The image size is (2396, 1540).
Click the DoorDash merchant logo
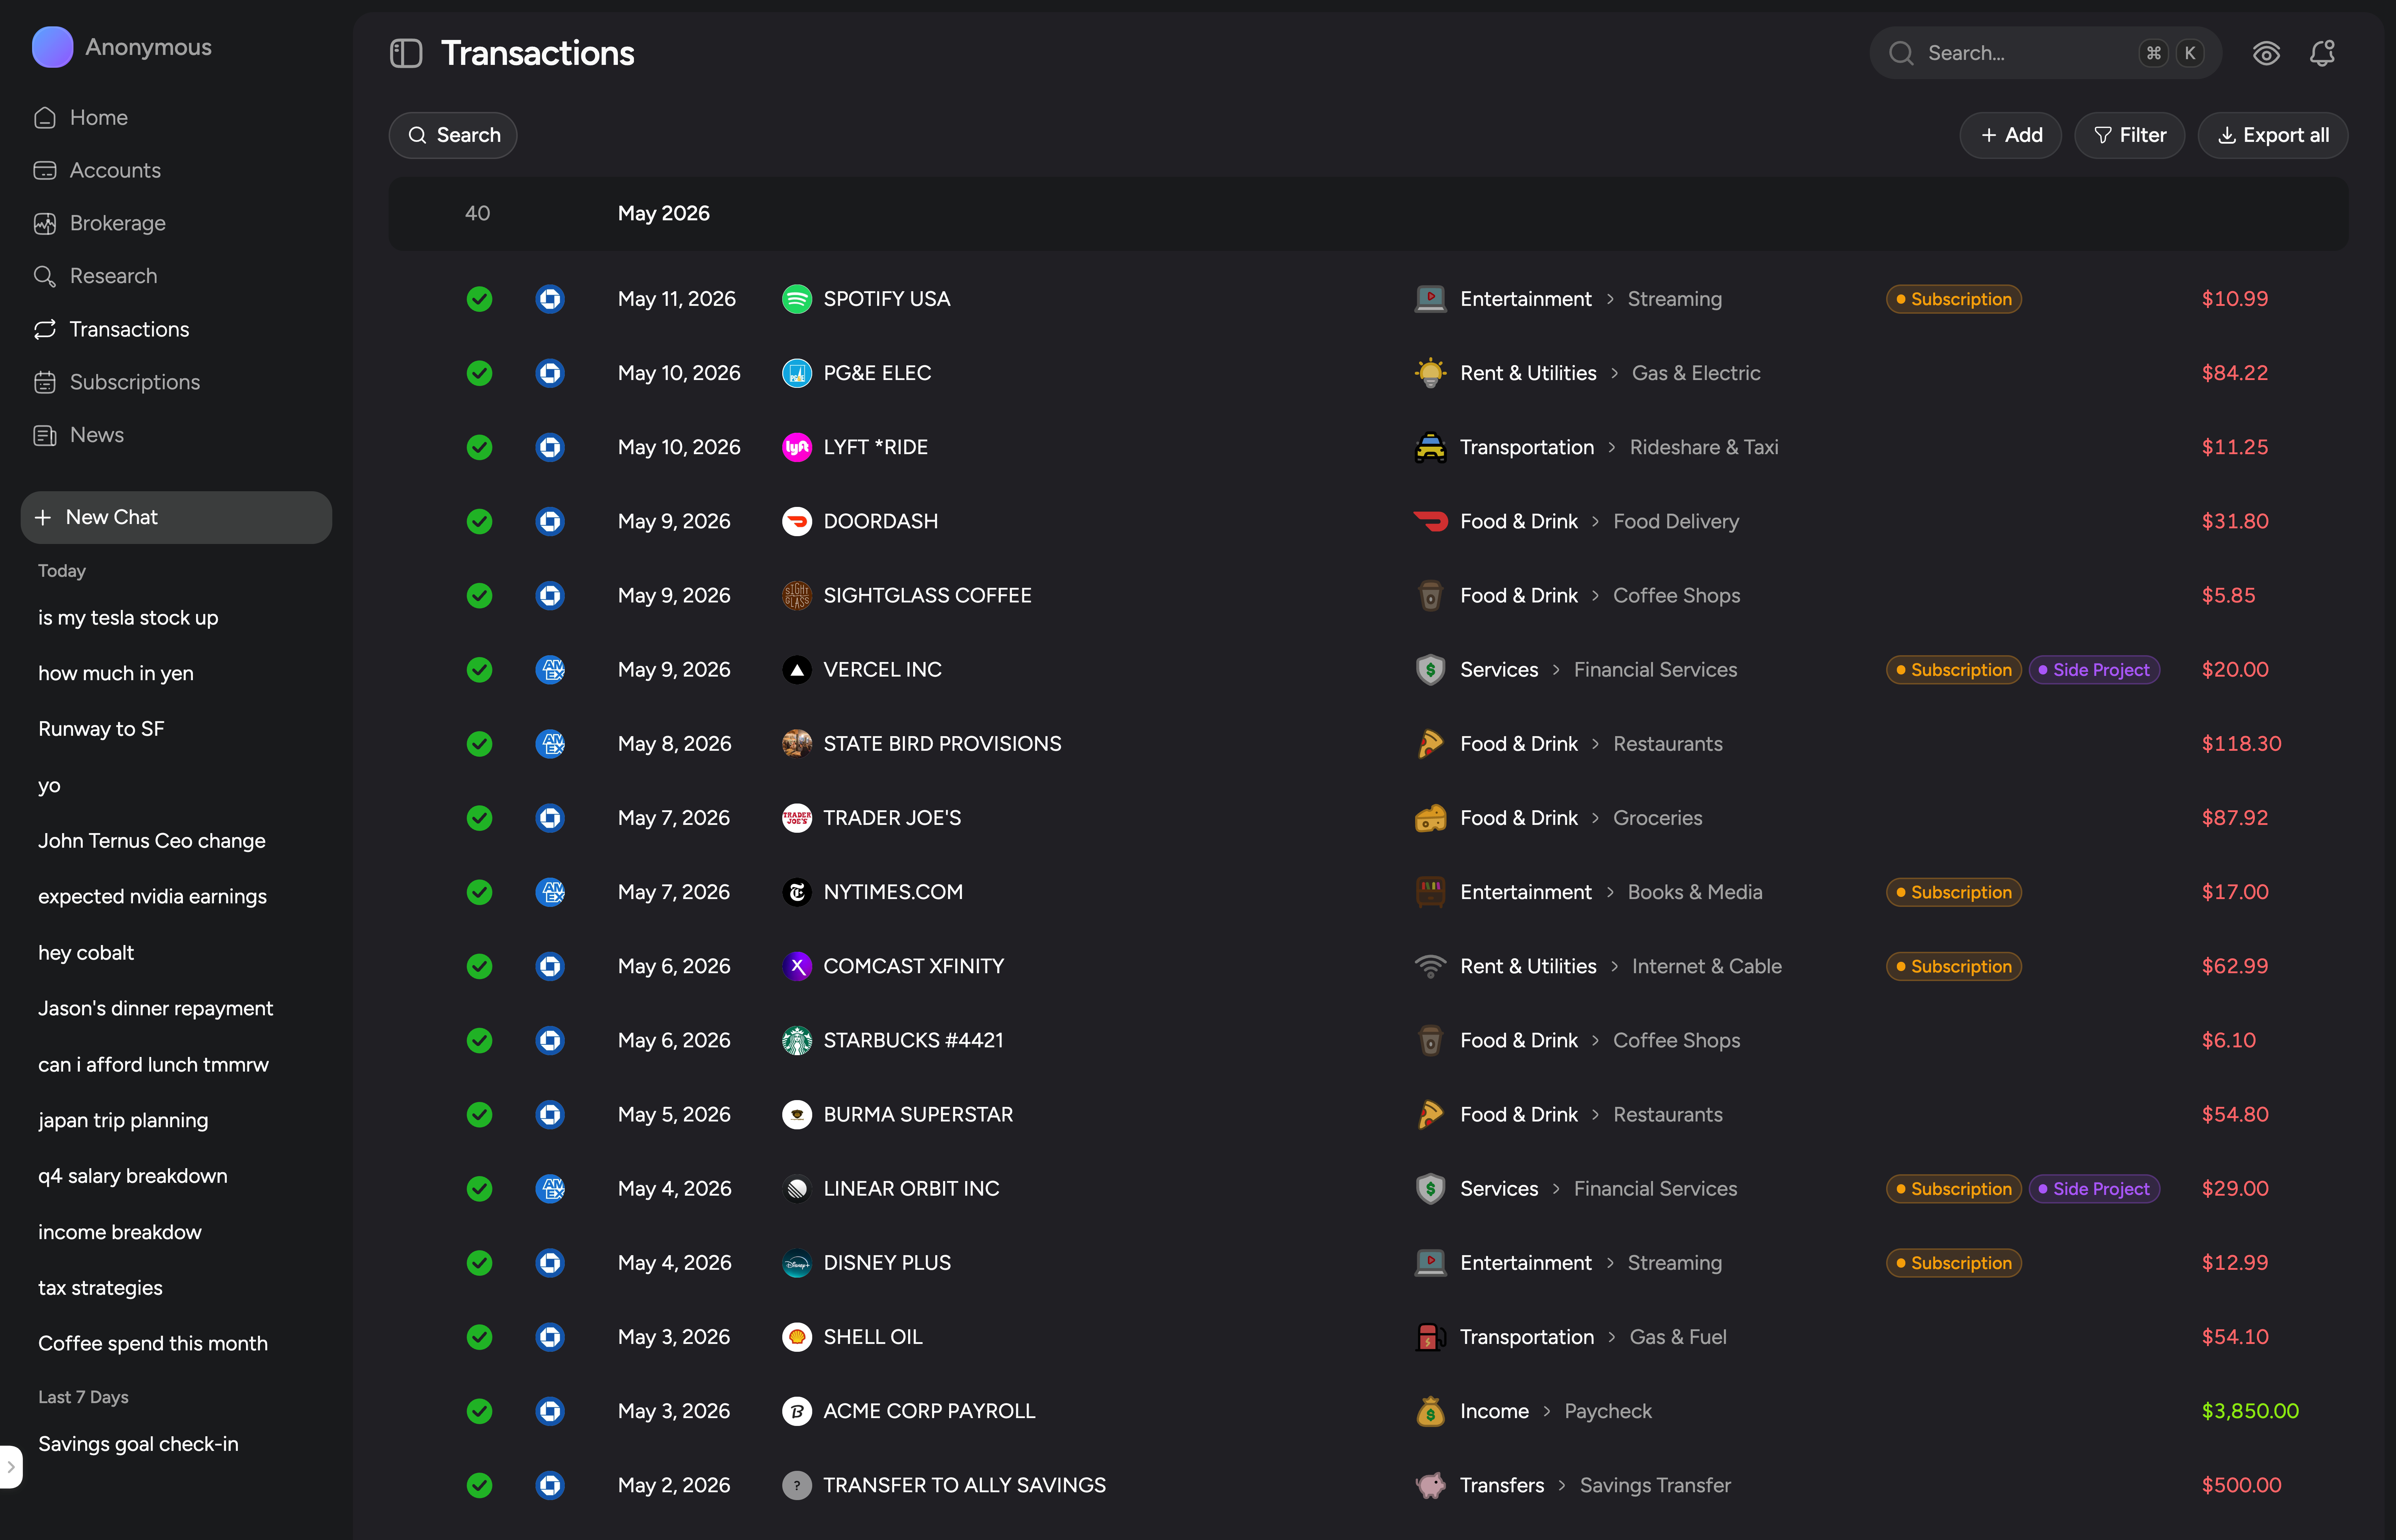coord(796,521)
